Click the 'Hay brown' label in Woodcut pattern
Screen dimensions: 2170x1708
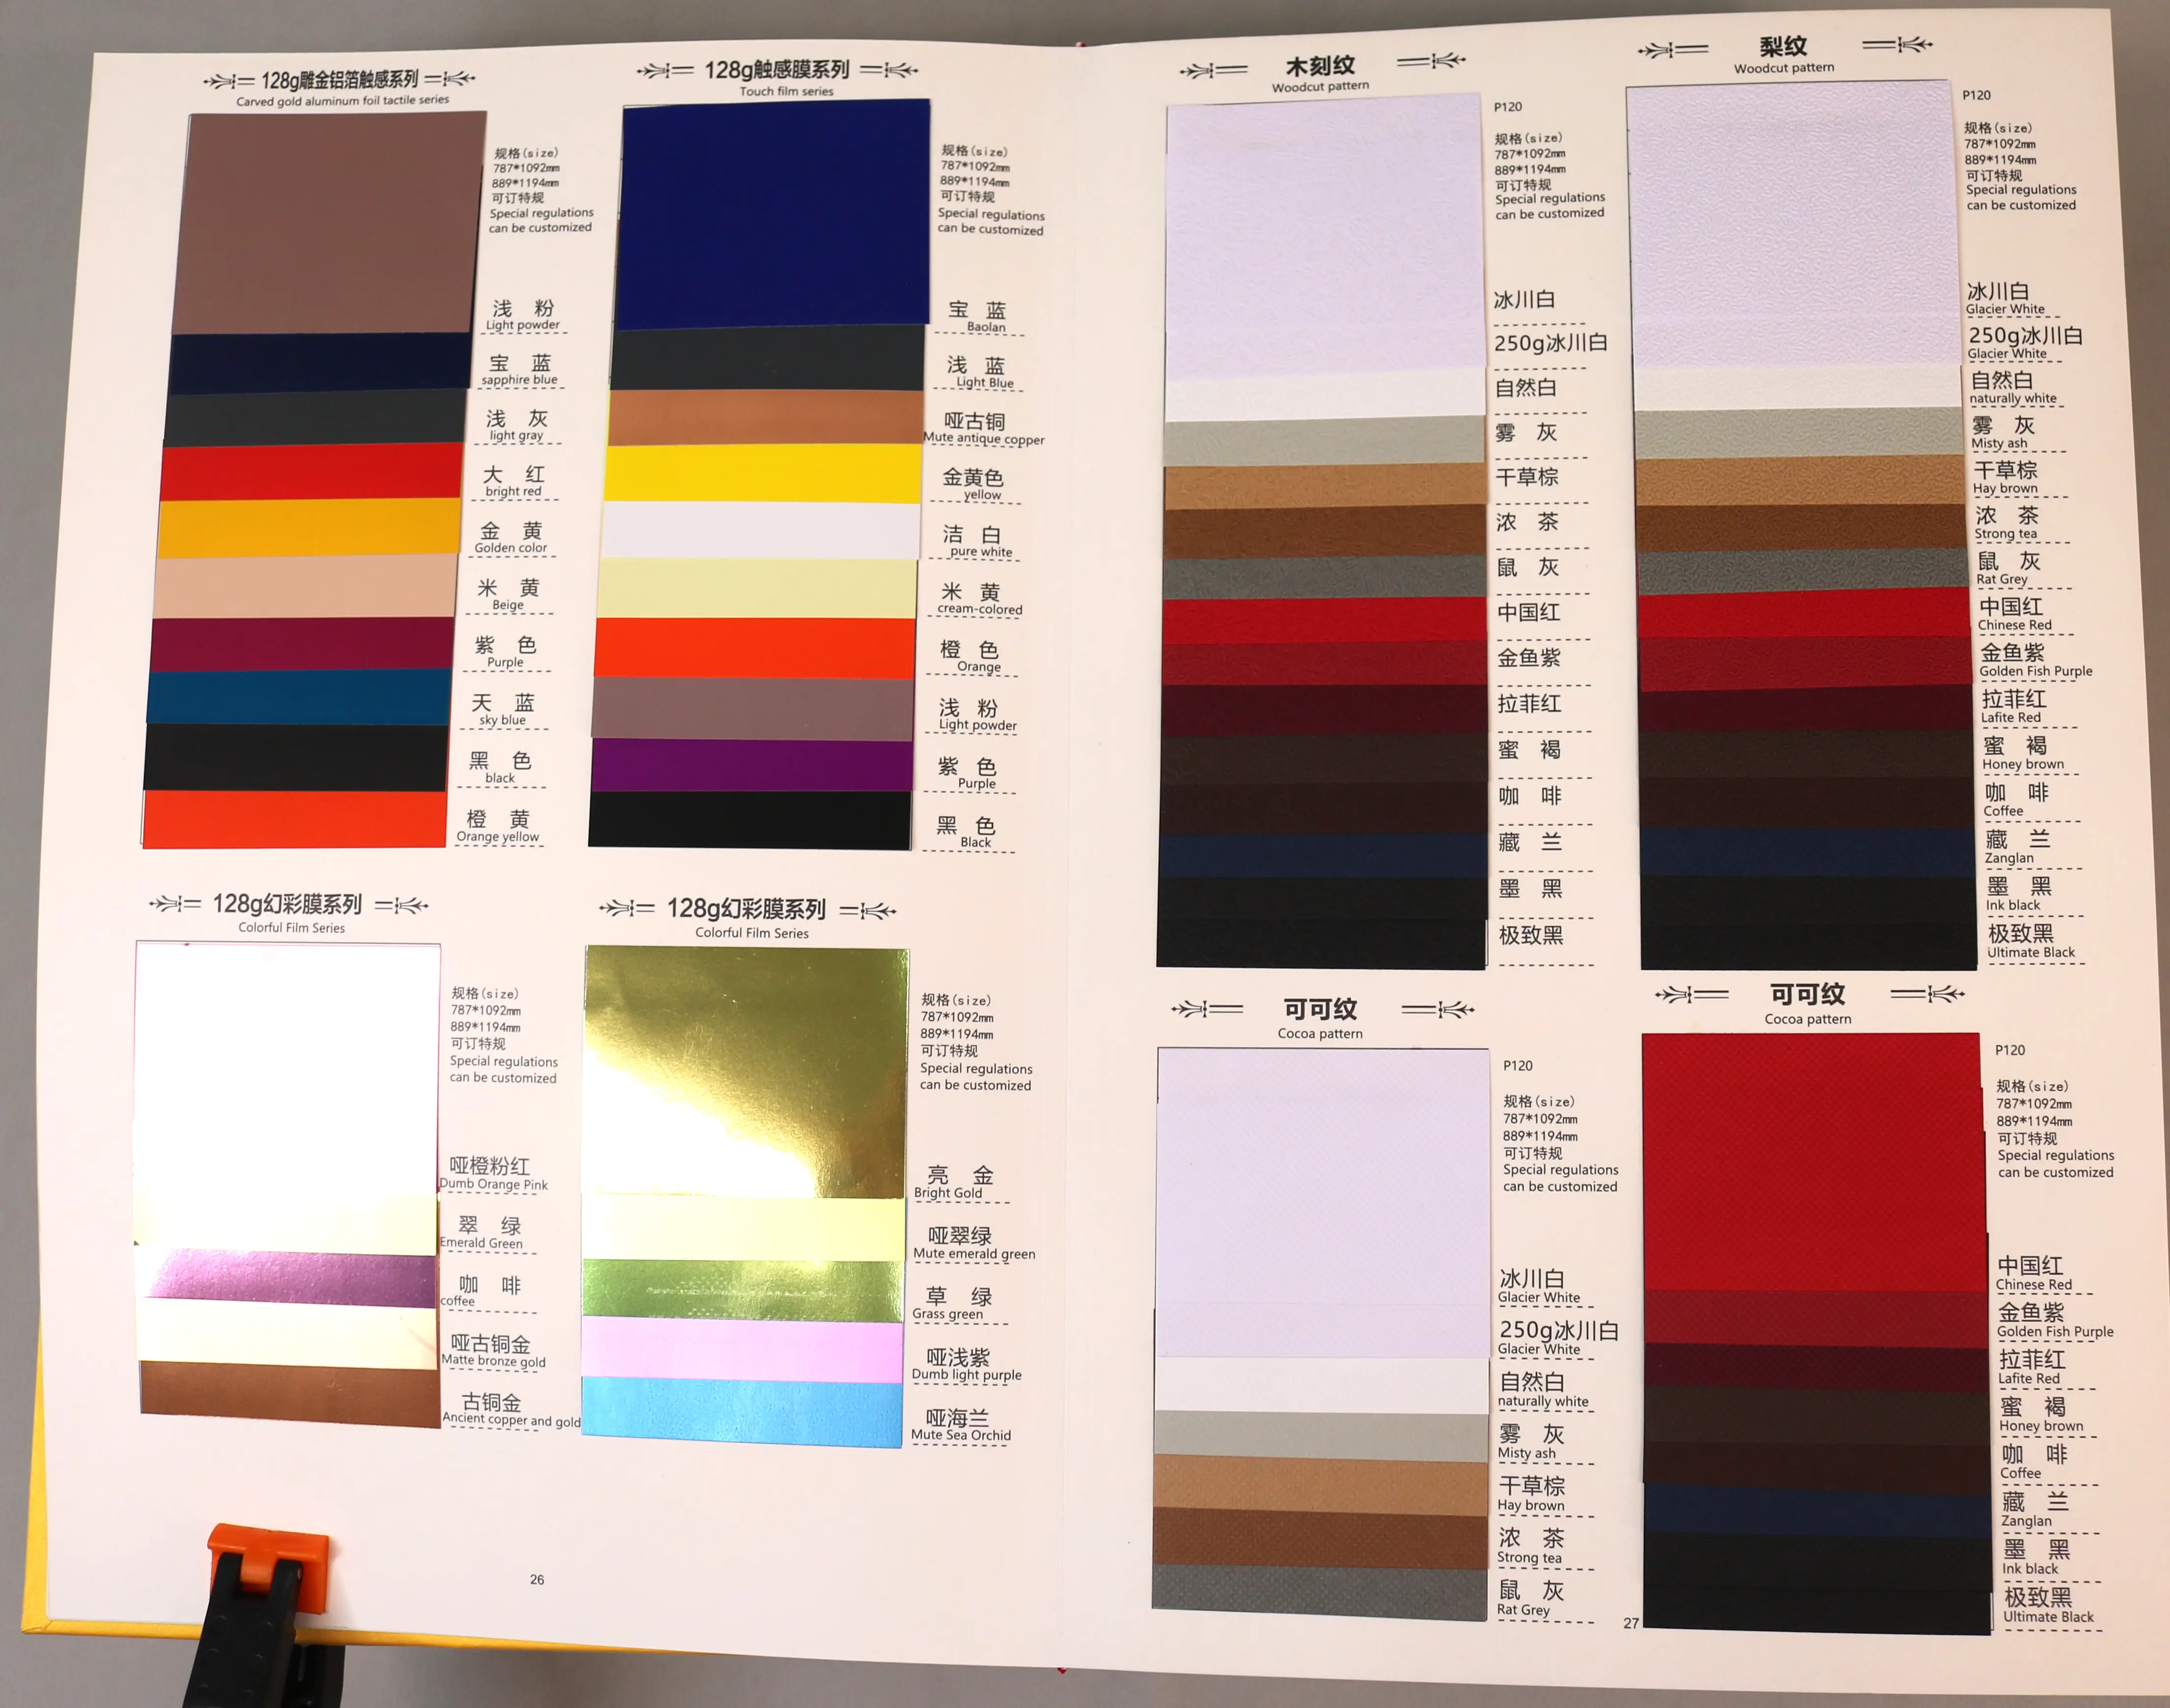pos(2005,488)
